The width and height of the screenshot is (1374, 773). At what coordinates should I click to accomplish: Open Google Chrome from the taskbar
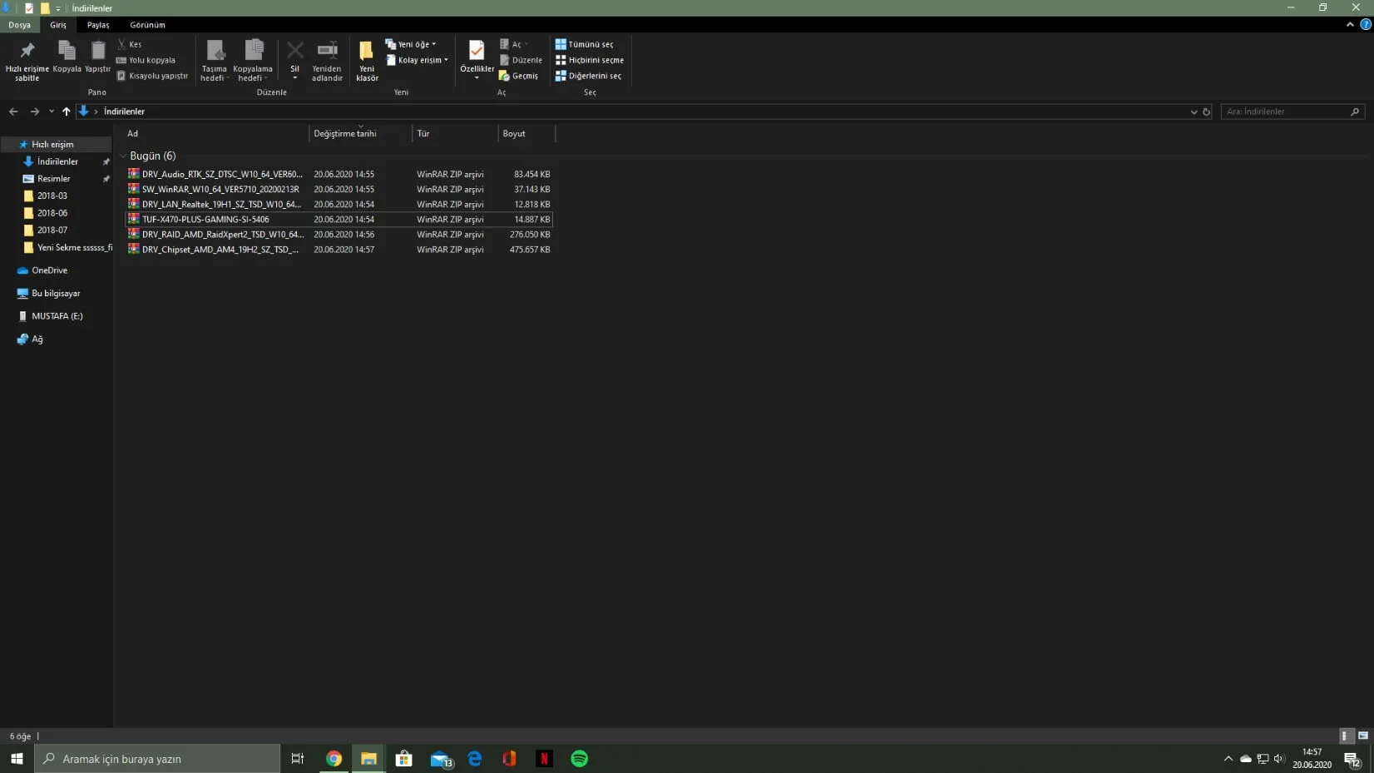(x=334, y=759)
